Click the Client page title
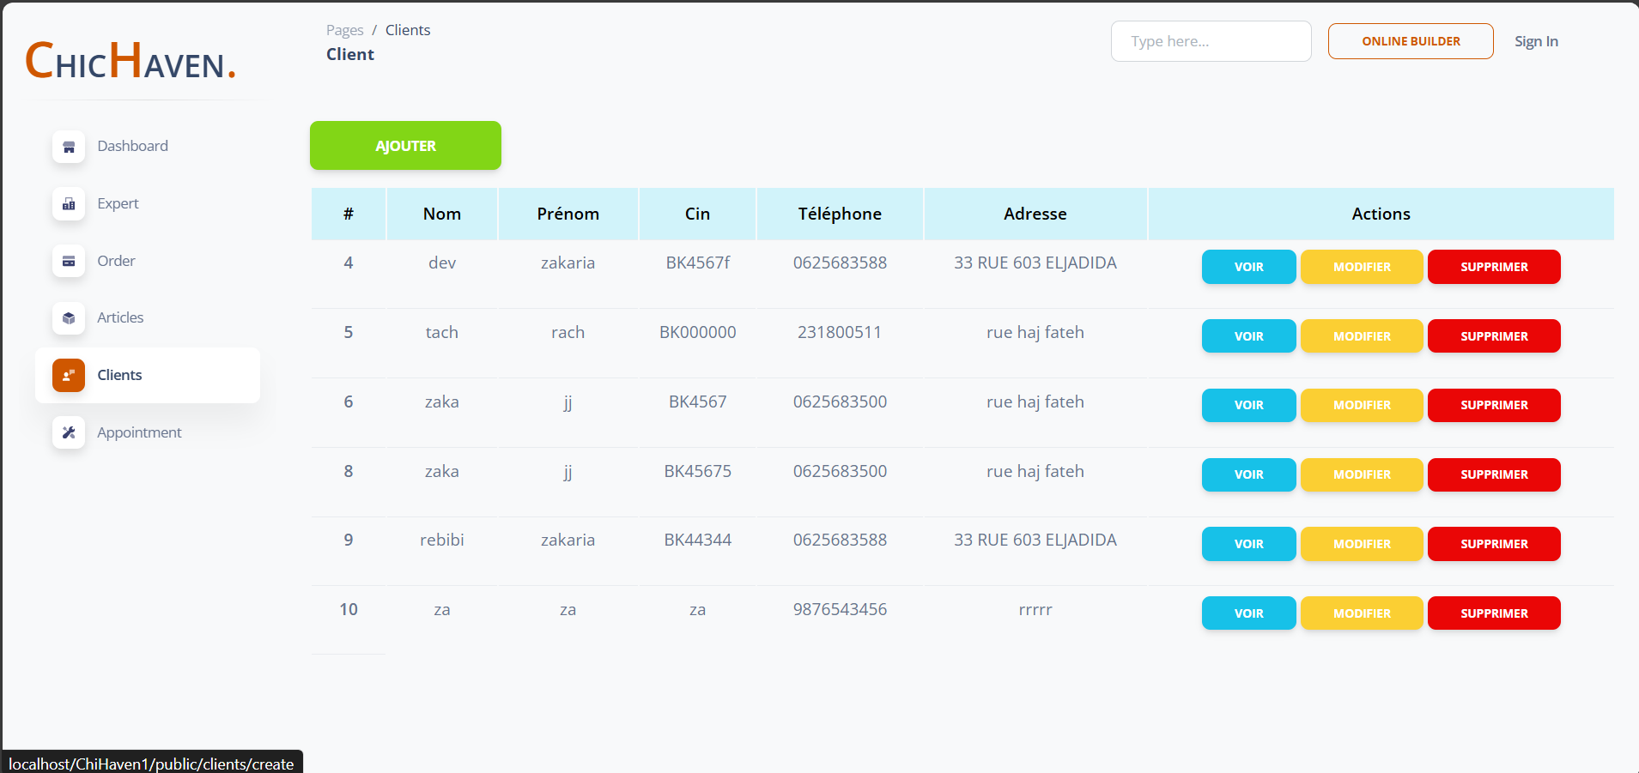The height and width of the screenshot is (773, 1639). (350, 54)
